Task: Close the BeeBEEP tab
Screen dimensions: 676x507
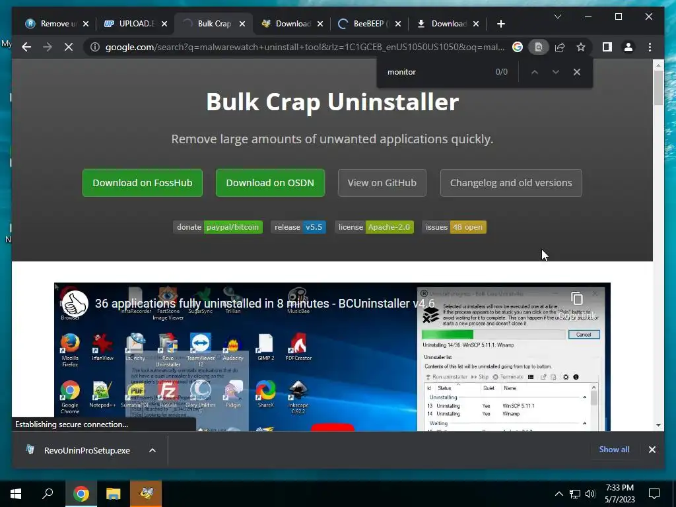Action: tap(398, 24)
